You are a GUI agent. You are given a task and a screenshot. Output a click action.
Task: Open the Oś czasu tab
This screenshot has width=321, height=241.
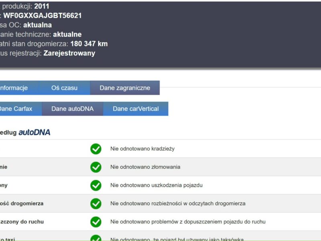(64, 88)
